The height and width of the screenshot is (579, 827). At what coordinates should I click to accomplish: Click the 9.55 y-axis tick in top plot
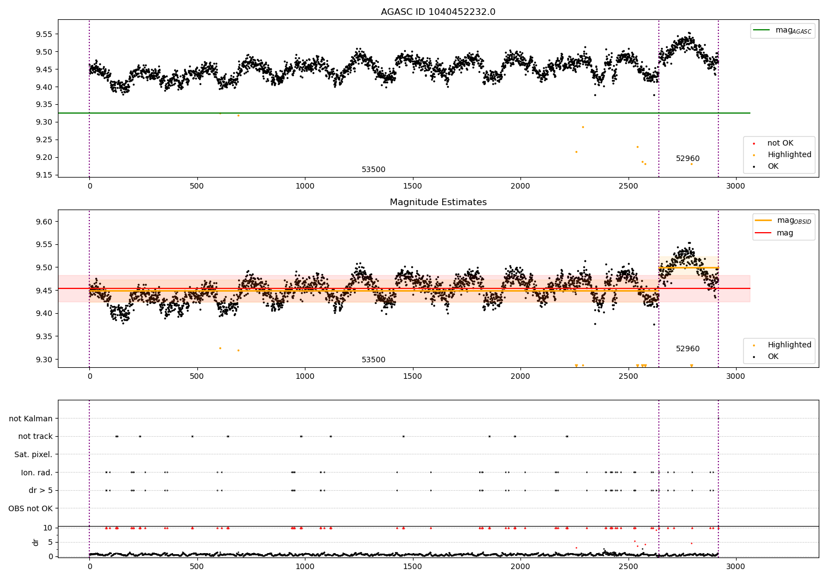[44, 34]
